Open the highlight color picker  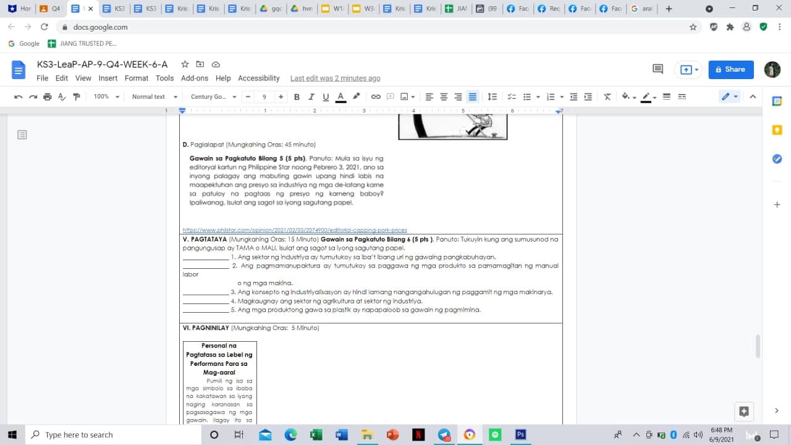click(x=356, y=97)
